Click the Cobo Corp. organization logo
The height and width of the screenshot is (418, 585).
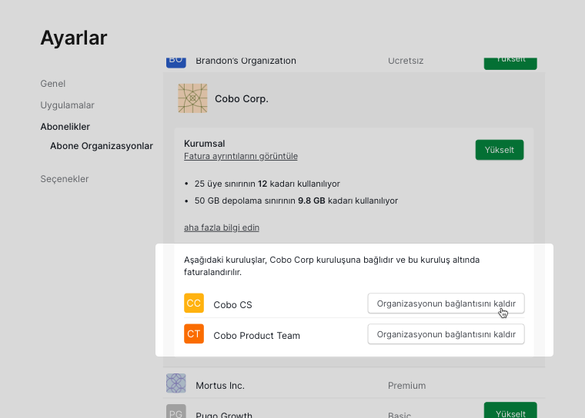[192, 98]
